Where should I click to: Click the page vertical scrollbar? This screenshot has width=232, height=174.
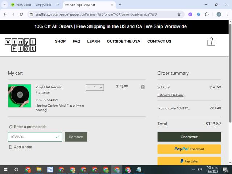coord(230,72)
